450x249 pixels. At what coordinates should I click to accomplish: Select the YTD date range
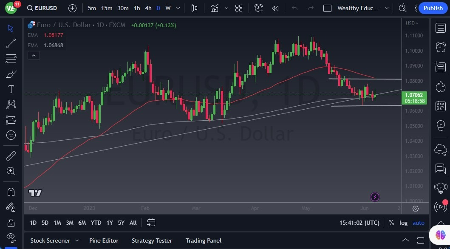point(96,222)
